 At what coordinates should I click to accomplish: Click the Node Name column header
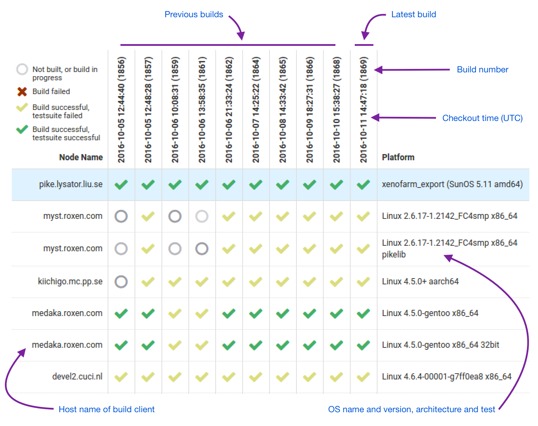coord(81,158)
